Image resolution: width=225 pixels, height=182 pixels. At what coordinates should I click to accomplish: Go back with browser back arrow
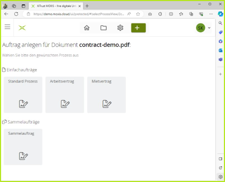click(x=6, y=14)
